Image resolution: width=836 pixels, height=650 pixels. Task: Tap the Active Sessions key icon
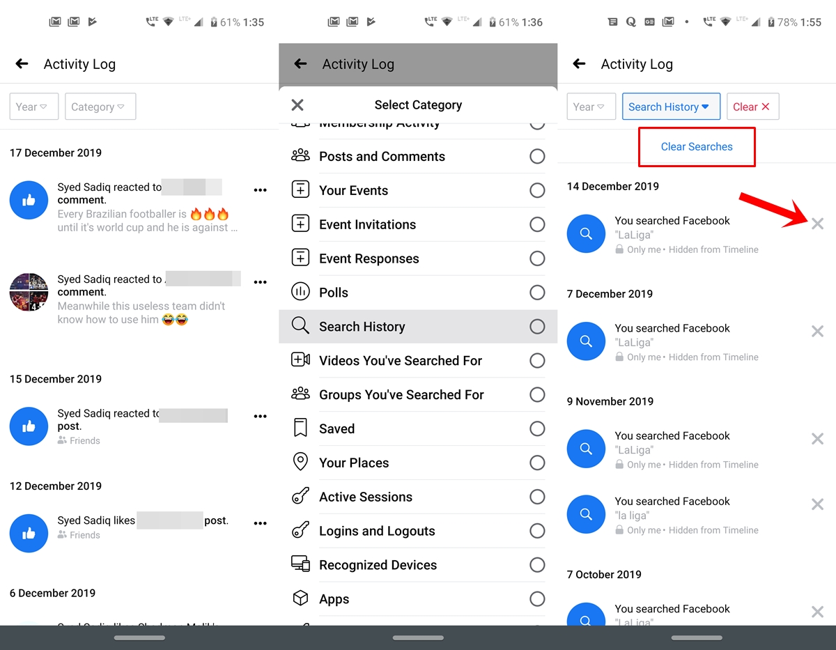click(300, 496)
